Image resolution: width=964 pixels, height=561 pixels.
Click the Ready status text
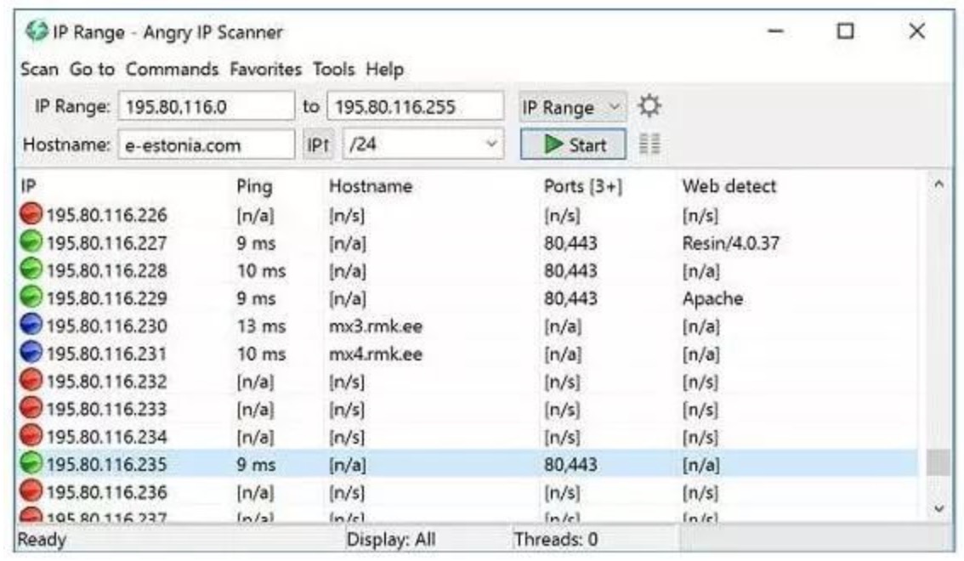42,540
